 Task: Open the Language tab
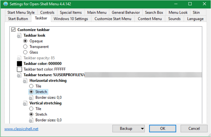[x=195, y=19]
